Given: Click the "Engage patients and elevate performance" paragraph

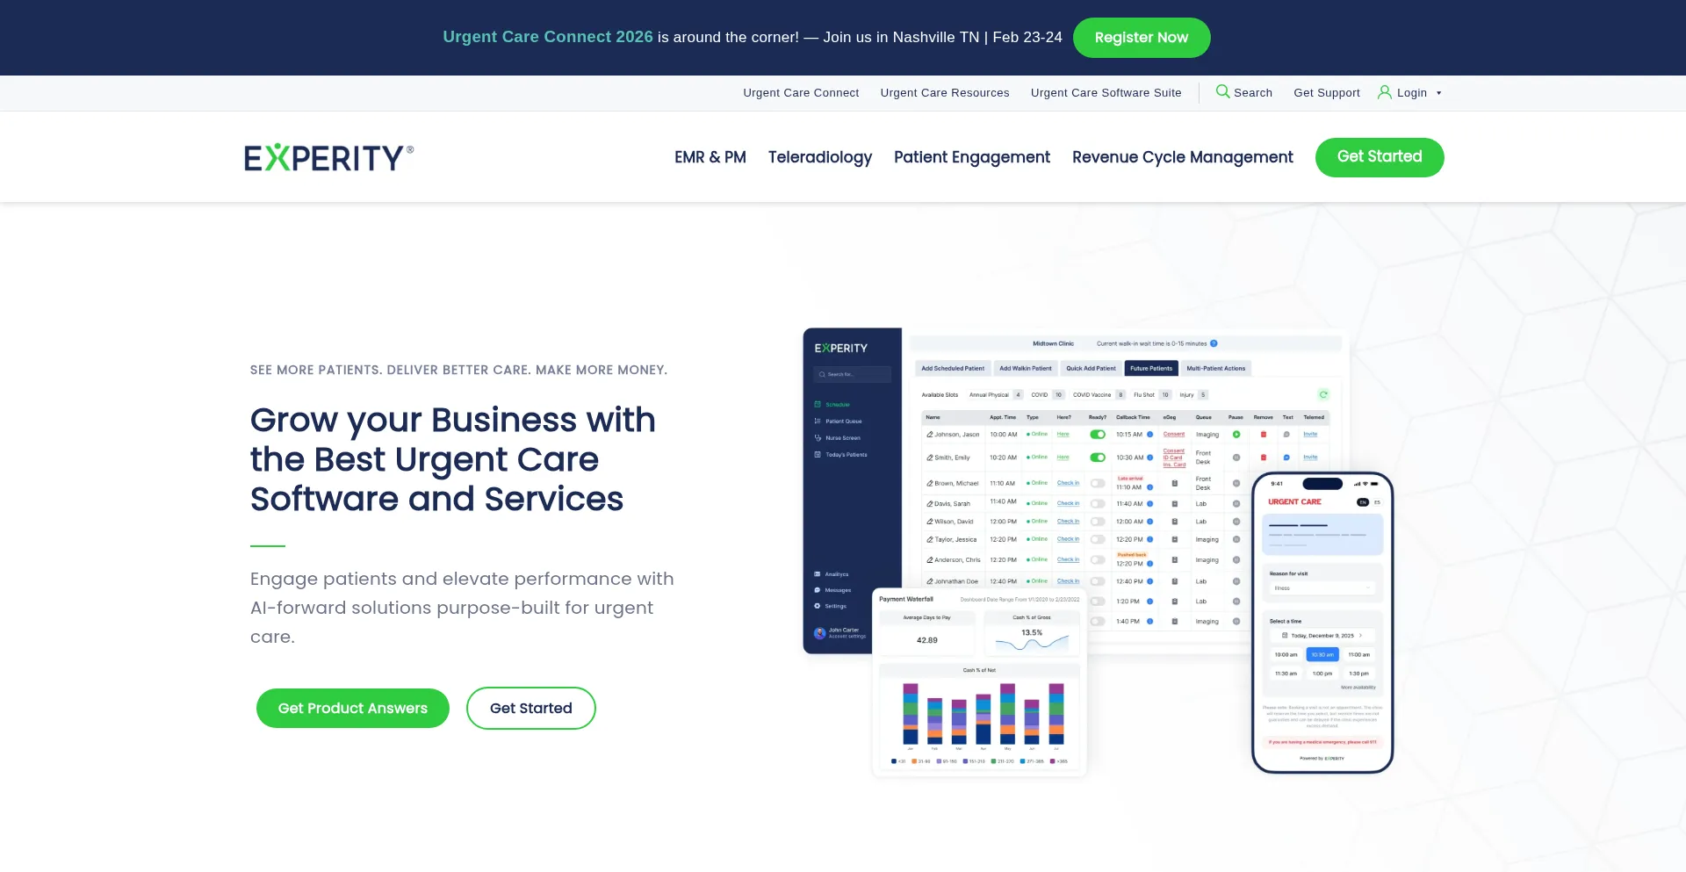Looking at the screenshot, I should point(462,608).
